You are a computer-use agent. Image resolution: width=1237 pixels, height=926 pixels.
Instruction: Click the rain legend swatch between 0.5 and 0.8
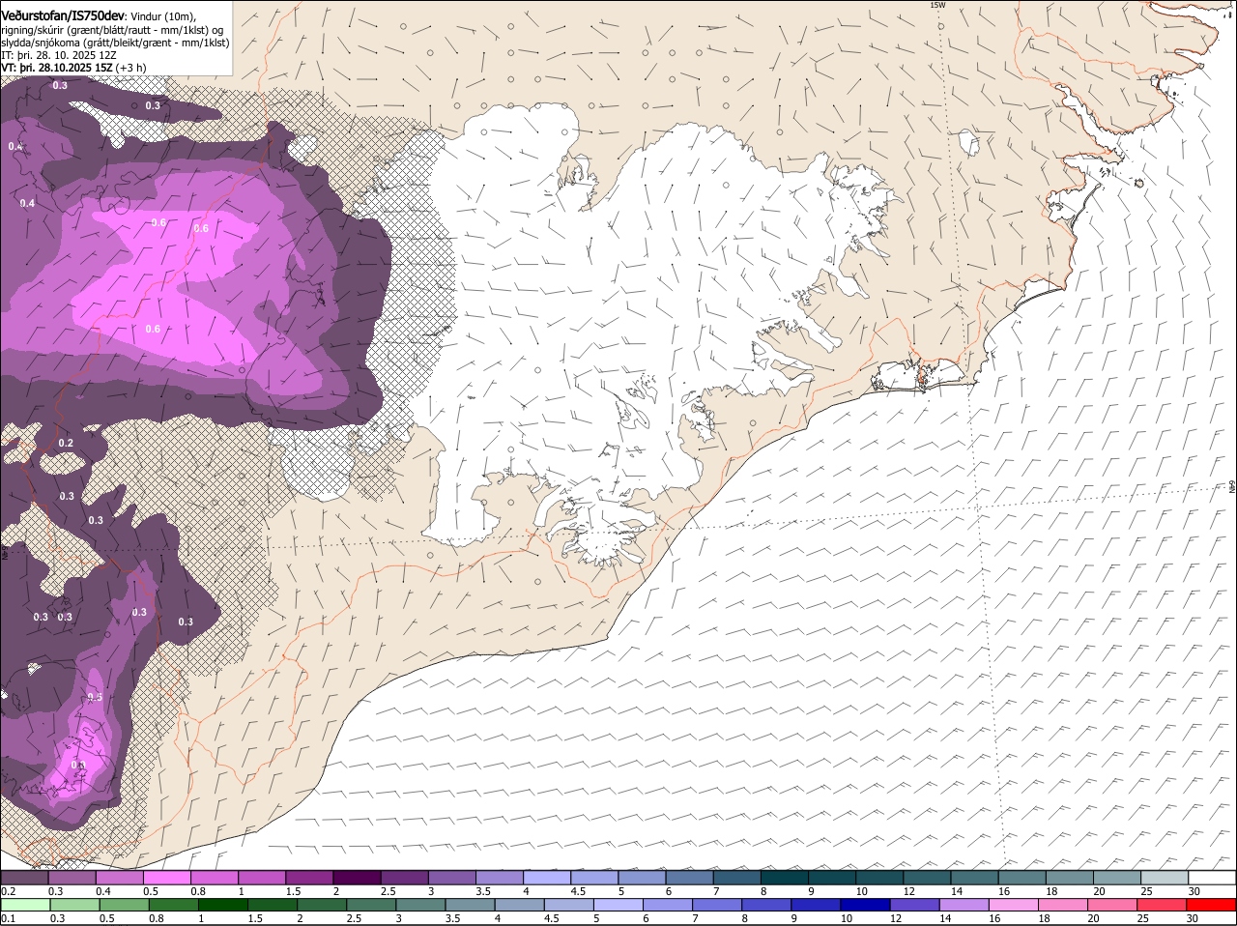pos(125,906)
